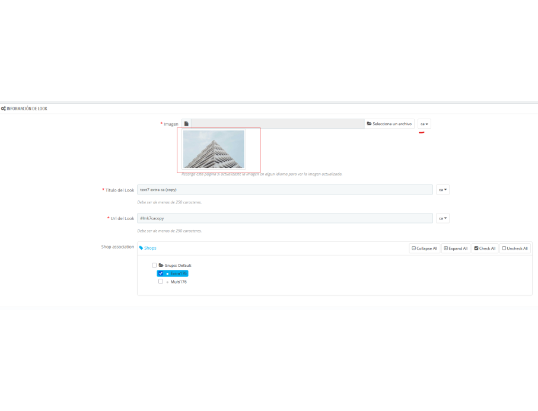This screenshot has height=411, width=538.
Task: Toggle the Grupo: Default checkbox
Action: (154, 265)
